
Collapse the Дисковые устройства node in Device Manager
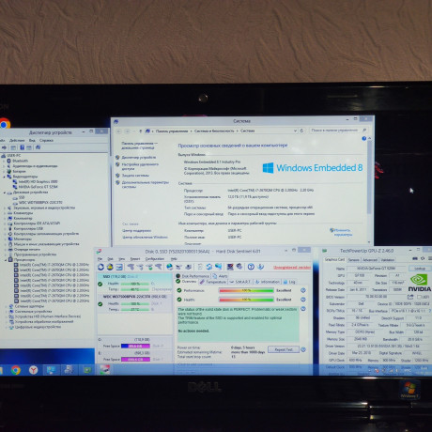5,193
